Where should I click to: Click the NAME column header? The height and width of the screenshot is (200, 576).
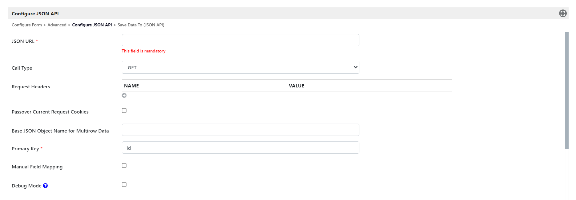coord(204,86)
